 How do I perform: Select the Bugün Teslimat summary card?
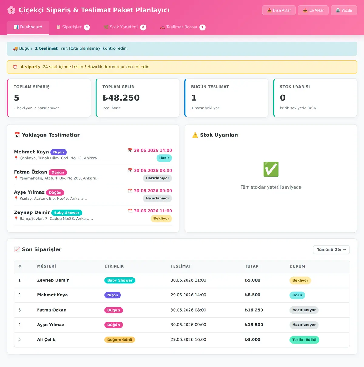226,98
